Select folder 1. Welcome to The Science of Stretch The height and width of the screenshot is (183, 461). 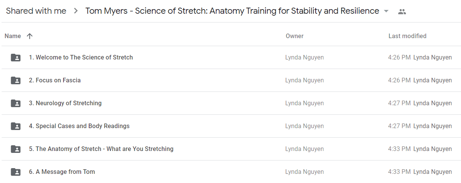click(230, 58)
